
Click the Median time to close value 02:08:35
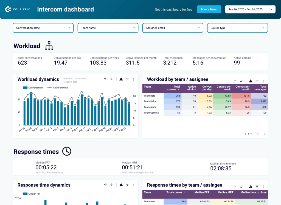click(221, 169)
